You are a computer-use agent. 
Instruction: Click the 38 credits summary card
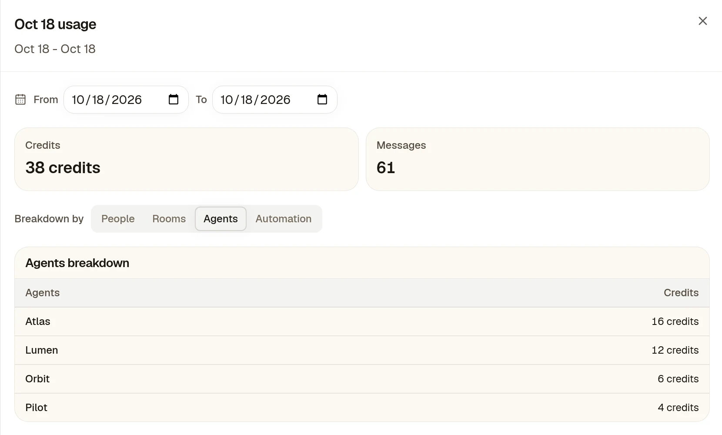pos(187,159)
